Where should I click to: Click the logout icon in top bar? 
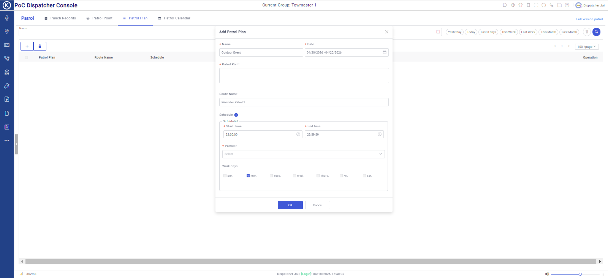click(505, 5)
